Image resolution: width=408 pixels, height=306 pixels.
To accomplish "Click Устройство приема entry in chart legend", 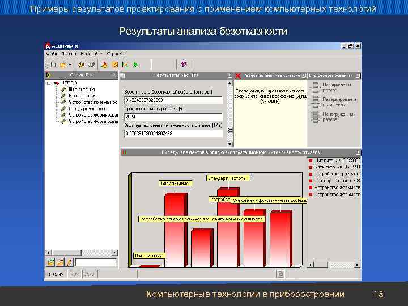I will pos(338,174).
